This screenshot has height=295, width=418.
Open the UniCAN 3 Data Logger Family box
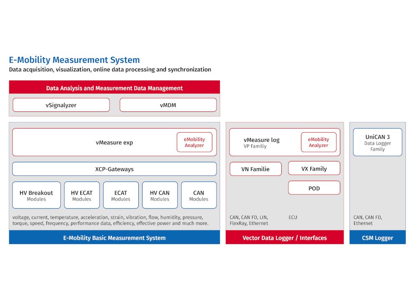pyautogui.click(x=377, y=142)
